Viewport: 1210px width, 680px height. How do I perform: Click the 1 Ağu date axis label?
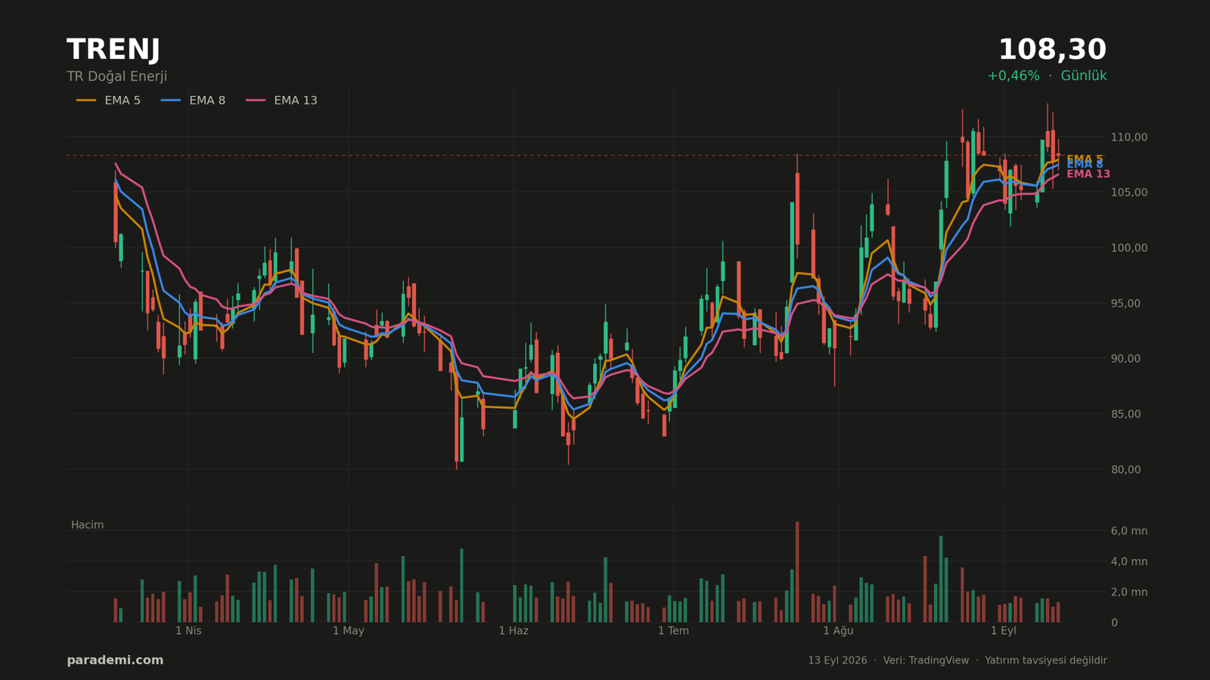[x=838, y=631]
